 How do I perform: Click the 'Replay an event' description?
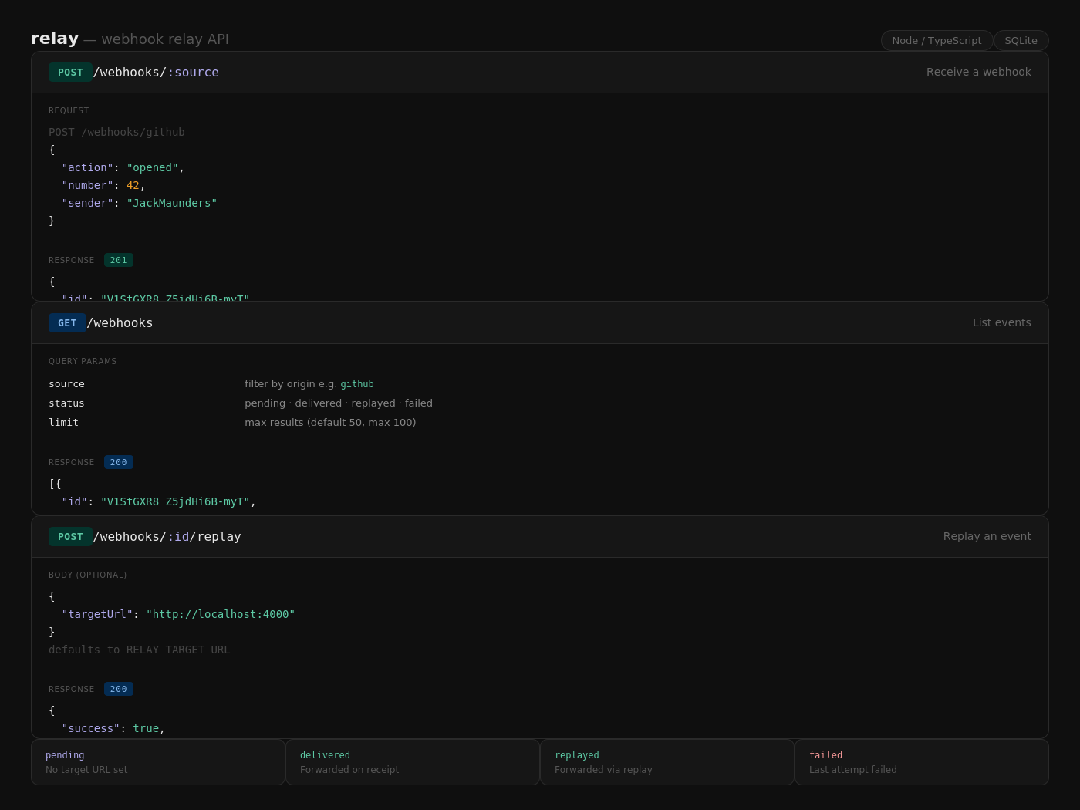987,536
